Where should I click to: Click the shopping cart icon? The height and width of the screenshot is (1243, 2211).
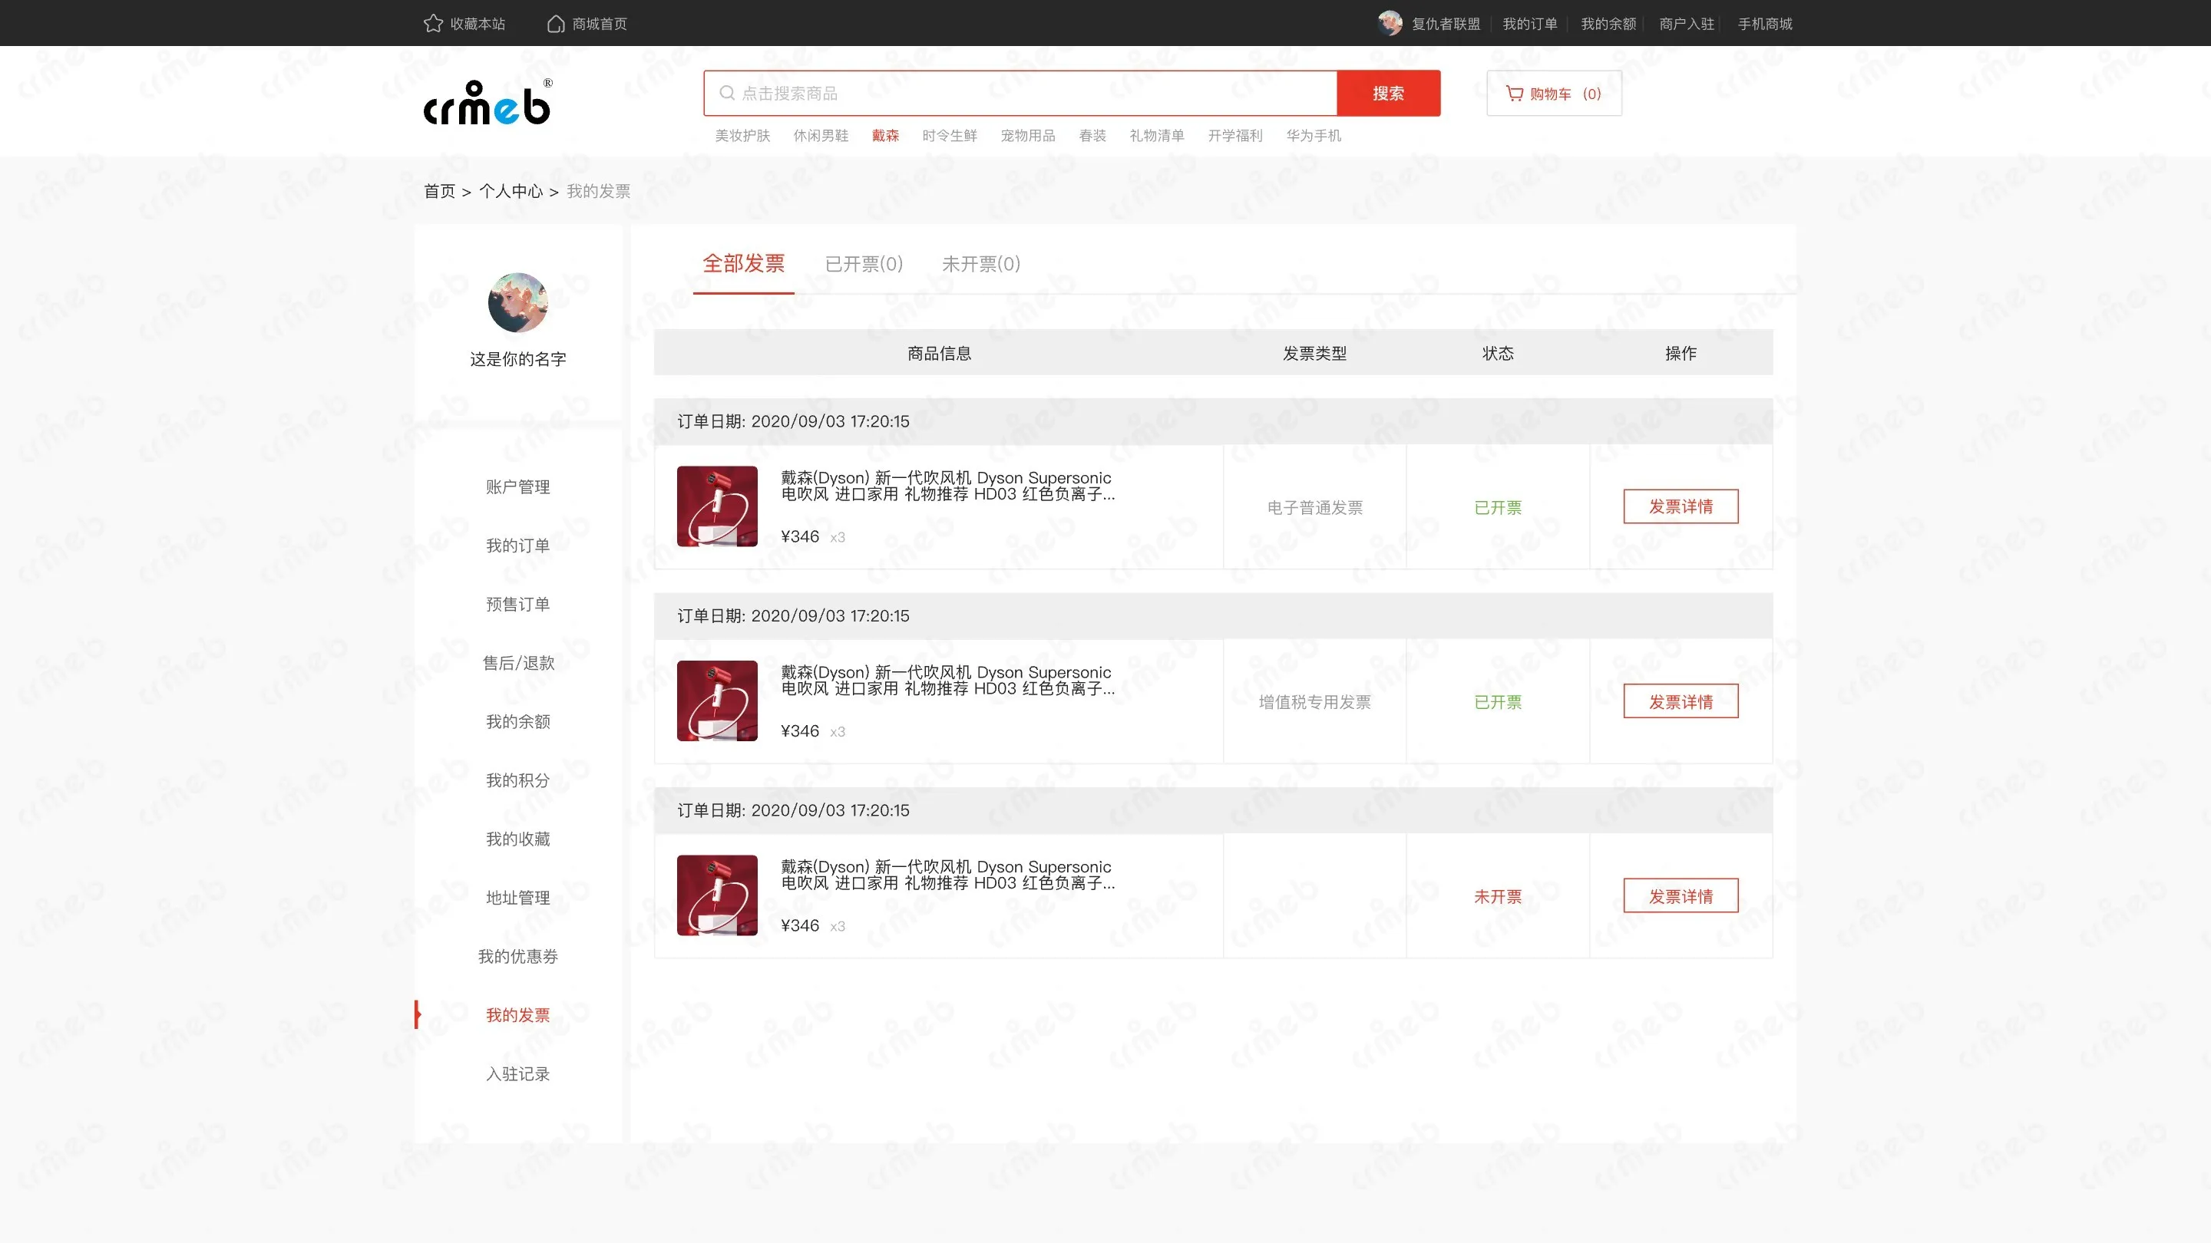pos(1515,94)
